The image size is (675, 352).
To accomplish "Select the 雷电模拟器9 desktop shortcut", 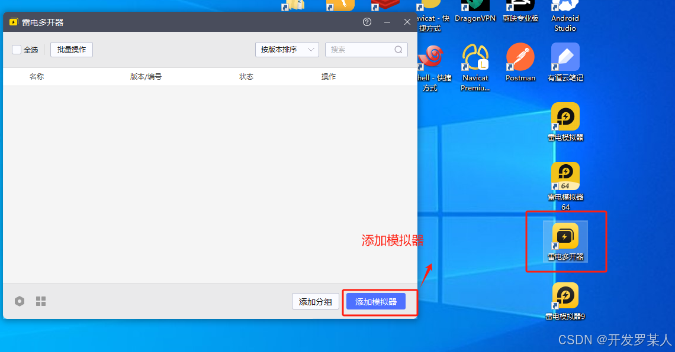I will point(565,302).
